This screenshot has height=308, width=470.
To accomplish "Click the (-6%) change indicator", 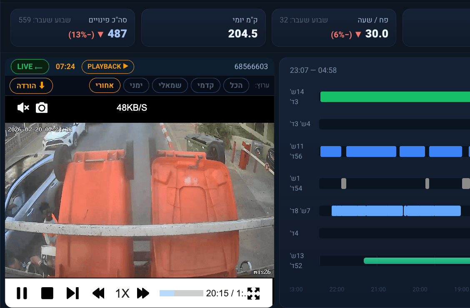I will point(341,35).
